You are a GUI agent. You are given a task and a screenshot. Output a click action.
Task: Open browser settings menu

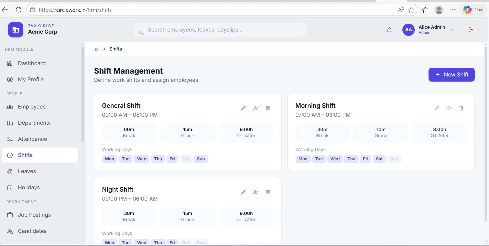pyautogui.click(x=453, y=10)
